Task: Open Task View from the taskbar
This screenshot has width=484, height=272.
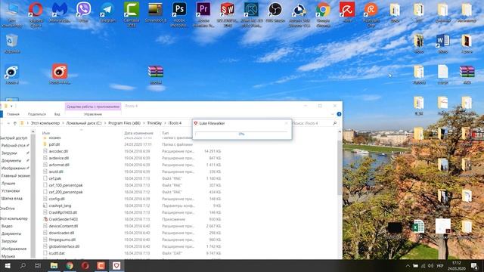Action: pos(38,265)
